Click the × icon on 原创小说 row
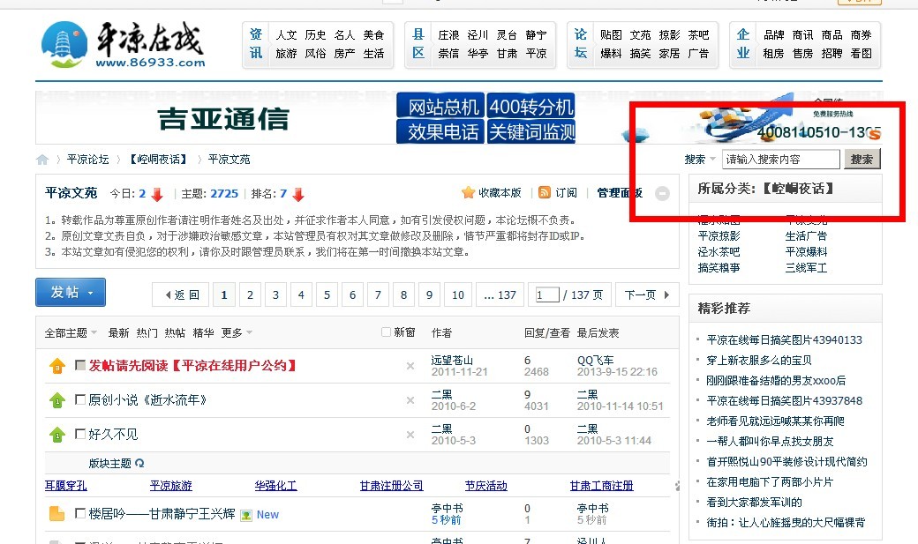The width and height of the screenshot is (918, 544). coord(410,400)
